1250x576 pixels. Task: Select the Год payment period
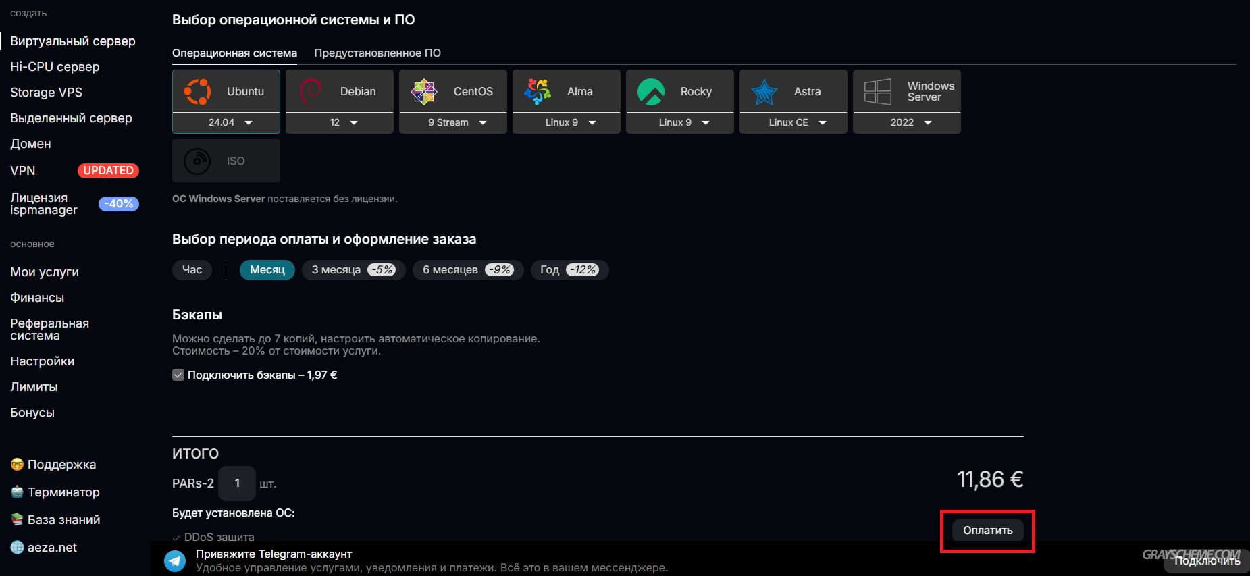coord(569,270)
